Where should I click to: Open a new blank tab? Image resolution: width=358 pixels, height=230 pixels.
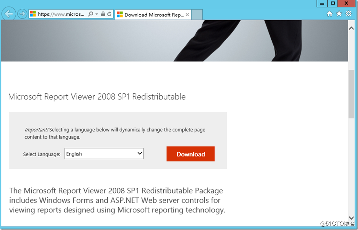tap(197, 15)
